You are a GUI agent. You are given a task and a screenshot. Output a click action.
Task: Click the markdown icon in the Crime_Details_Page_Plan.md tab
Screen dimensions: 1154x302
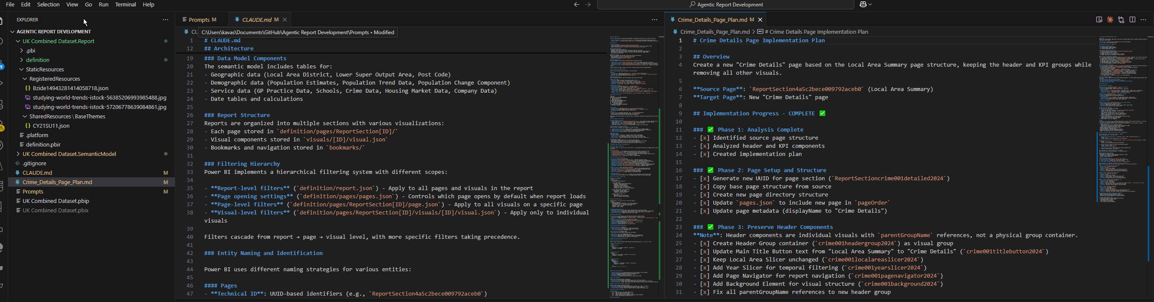coord(673,20)
